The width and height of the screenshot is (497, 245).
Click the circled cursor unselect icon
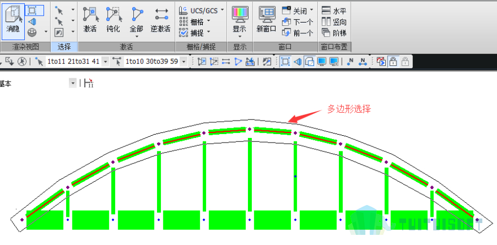coord(21,61)
